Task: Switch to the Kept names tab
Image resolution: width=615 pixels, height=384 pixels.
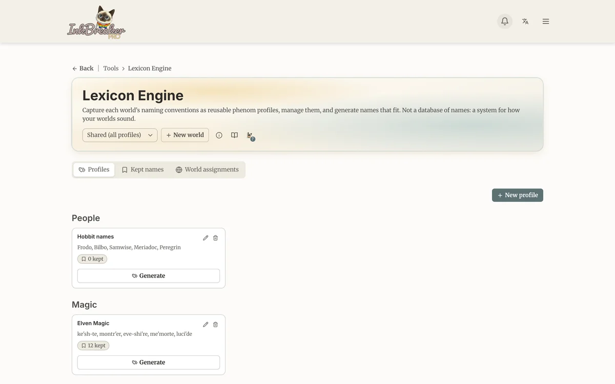Action: coord(142,169)
